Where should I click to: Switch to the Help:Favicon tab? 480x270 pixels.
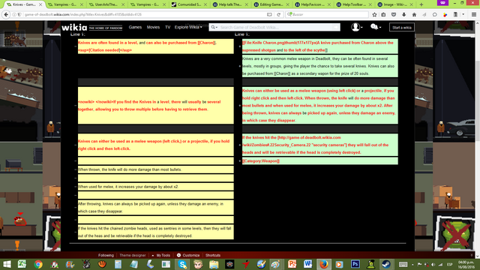(x=313, y=4)
